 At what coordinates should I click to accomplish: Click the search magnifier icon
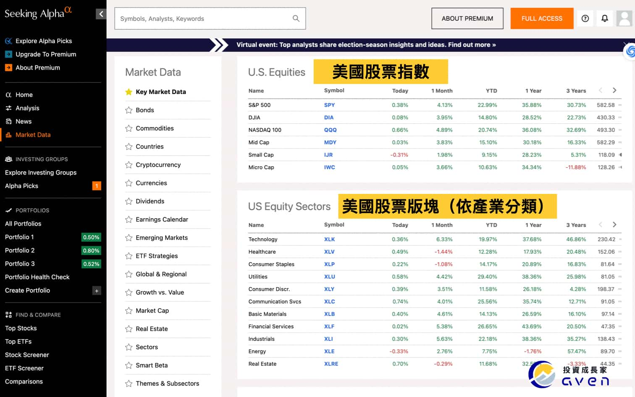(296, 18)
